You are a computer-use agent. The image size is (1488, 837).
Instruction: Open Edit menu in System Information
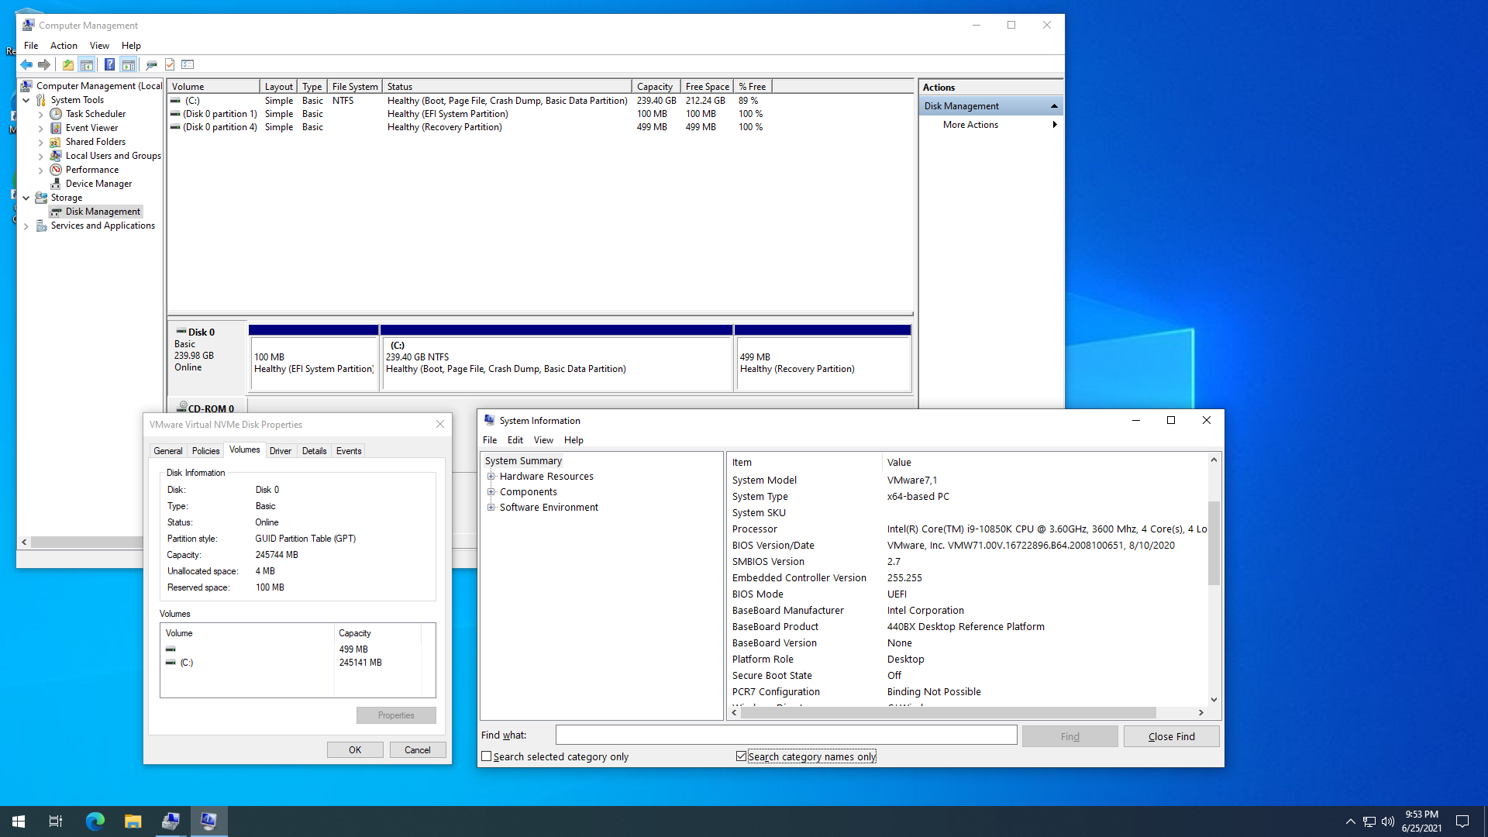pyautogui.click(x=515, y=440)
